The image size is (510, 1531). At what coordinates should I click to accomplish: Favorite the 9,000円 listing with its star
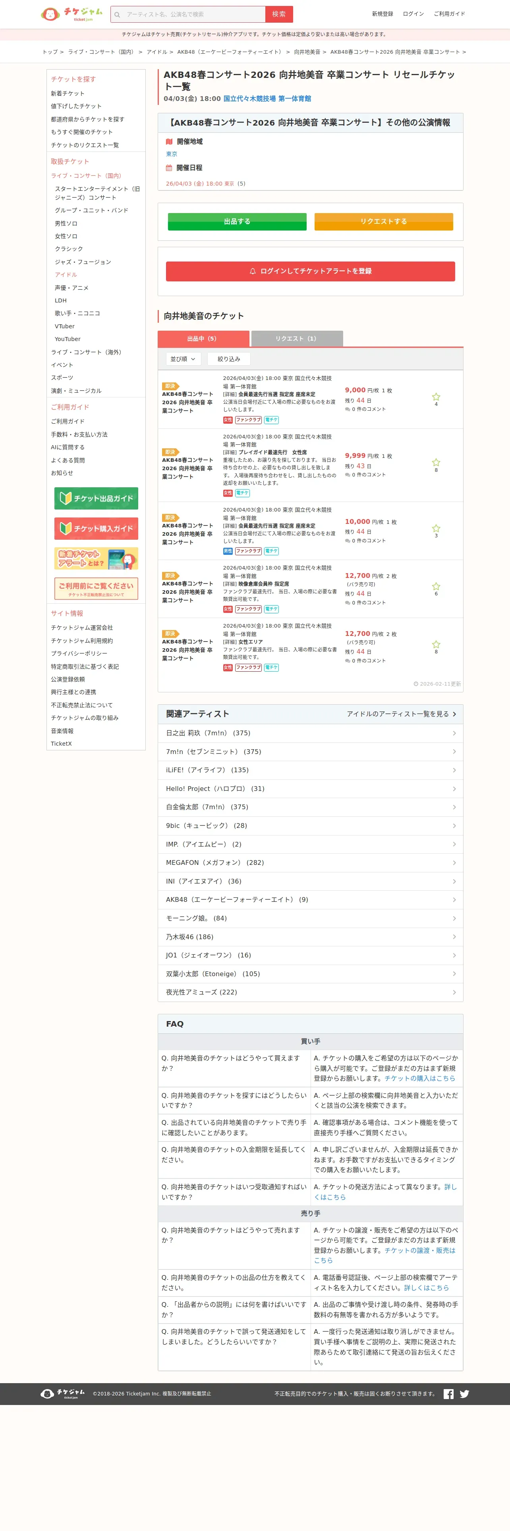coord(436,396)
